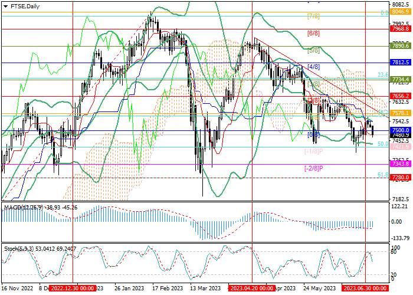Viewport: 413px width, 295px height.
Task: Click the 7632.5 price scale value
Action: [x=401, y=101]
